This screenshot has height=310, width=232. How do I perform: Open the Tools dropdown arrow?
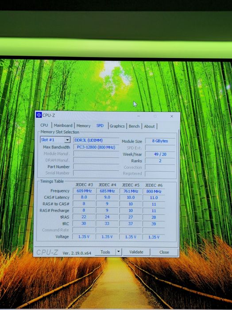[119, 252]
